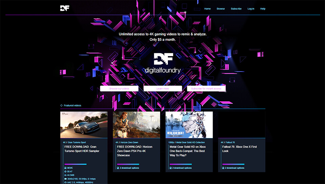Click Metal Gear Solid download options file icon

(x=171, y=168)
